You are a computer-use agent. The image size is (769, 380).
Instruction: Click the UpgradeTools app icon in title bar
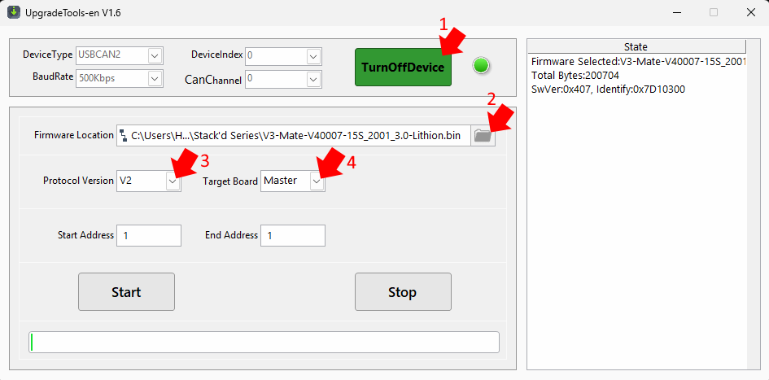click(x=13, y=13)
